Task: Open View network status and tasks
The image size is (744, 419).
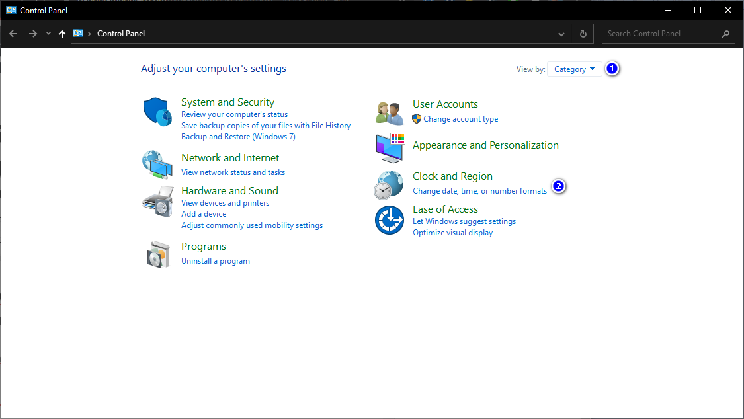Action: click(x=233, y=172)
